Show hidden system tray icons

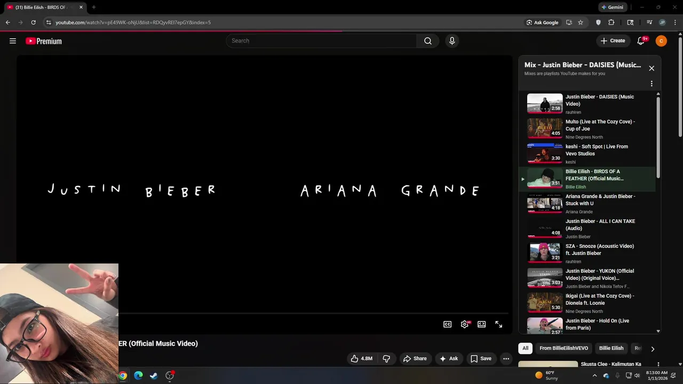coord(594,375)
